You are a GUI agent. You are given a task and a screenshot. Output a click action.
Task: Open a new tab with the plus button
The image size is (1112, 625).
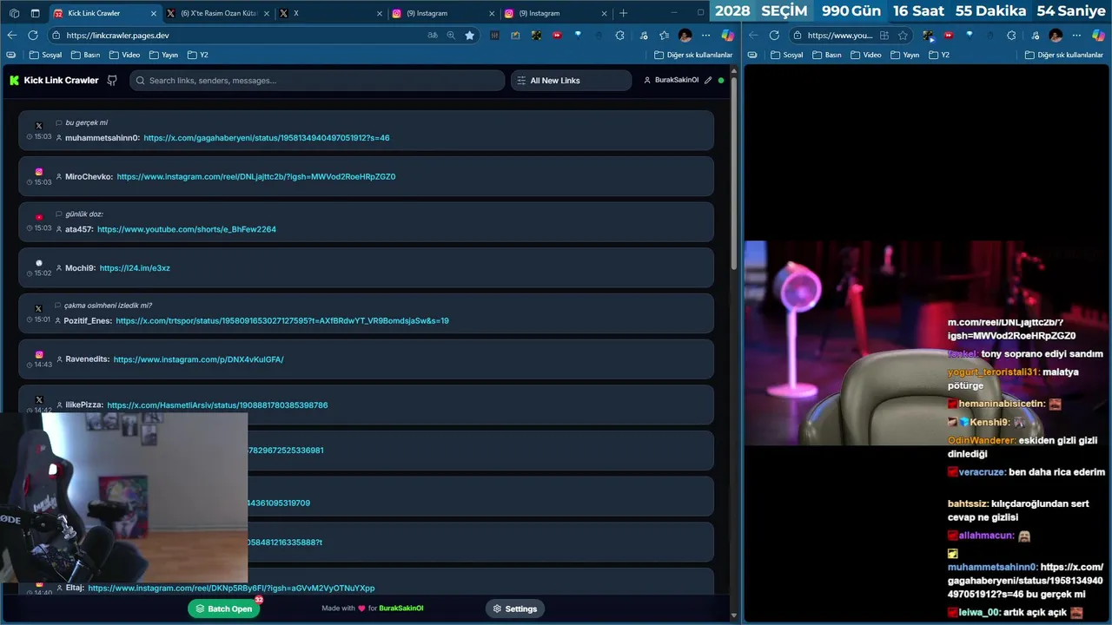623,13
